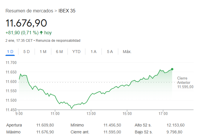Click the chart's 13:00 axis label
Viewport: 199px width, 138px height.
[91, 114]
